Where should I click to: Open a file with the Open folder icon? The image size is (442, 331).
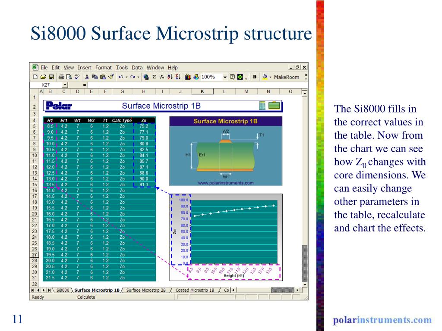pos(43,77)
